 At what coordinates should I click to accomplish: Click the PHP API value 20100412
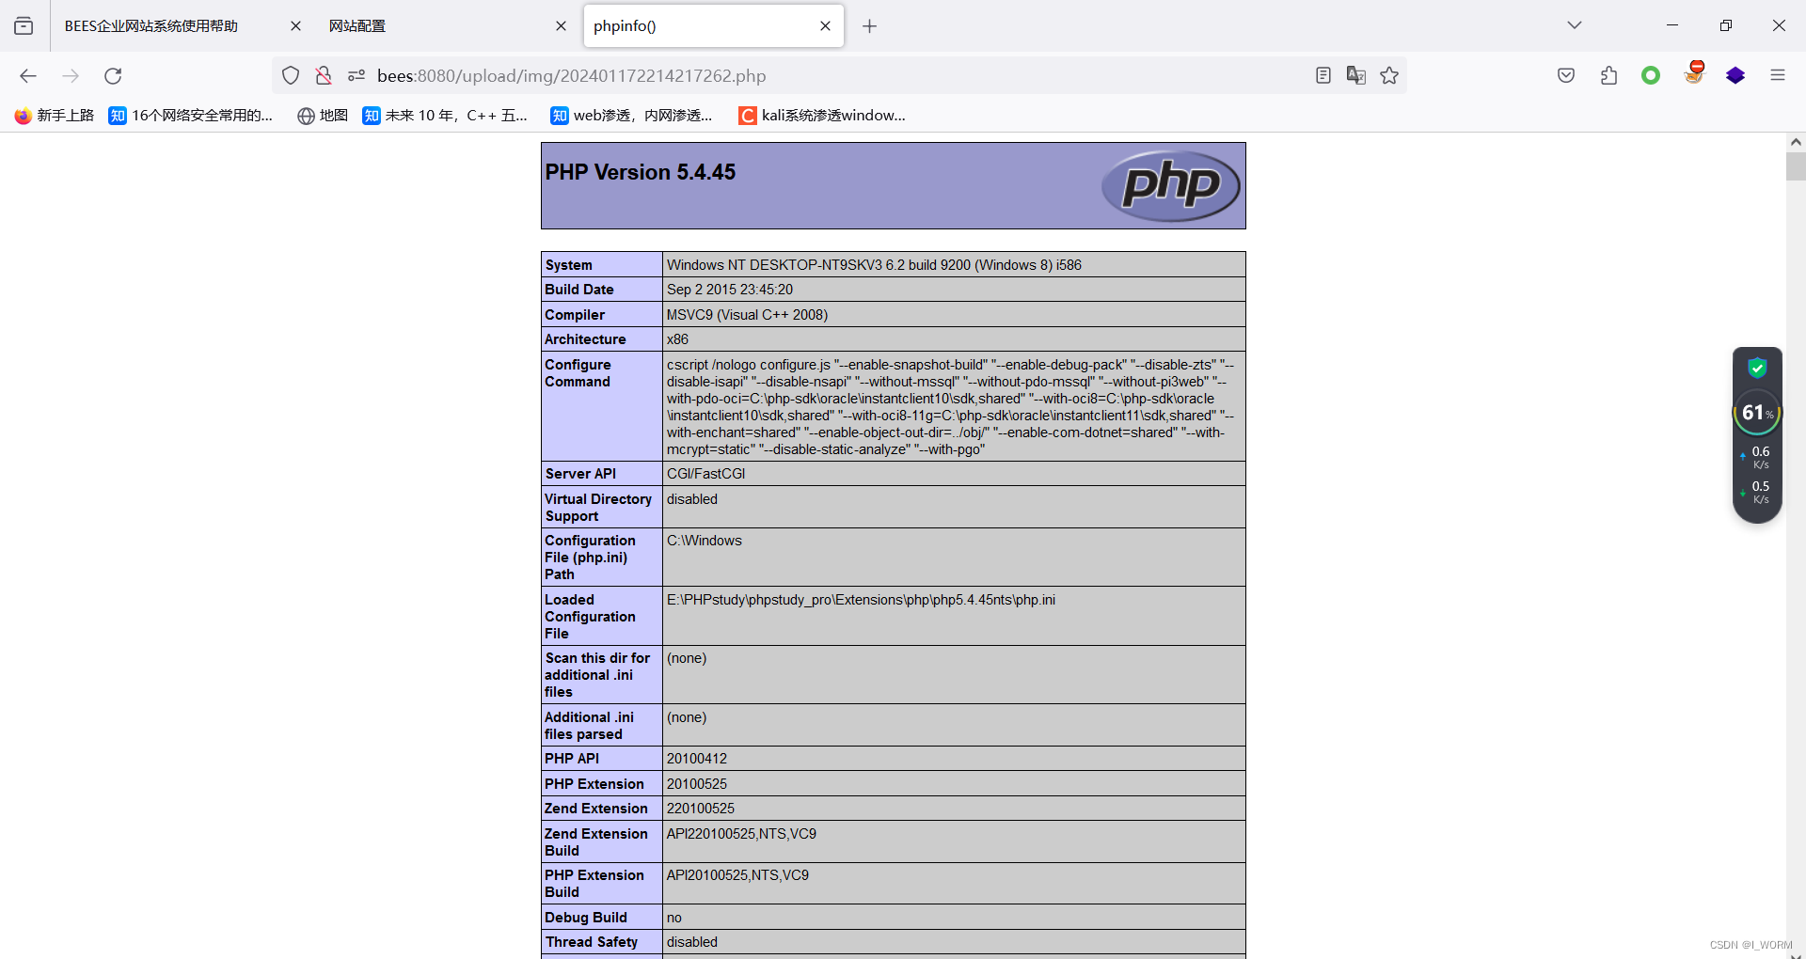(697, 759)
